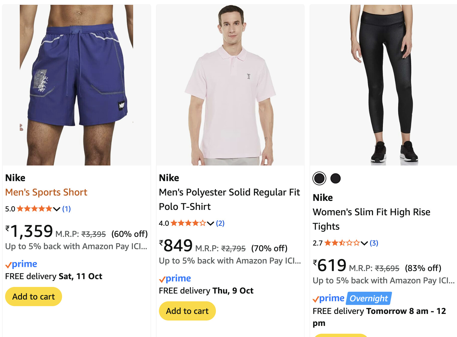Viewport: 457px width, 337px height.
Task: Click the four-star rating on Polo T-Shirt
Action: pos(188,223)
